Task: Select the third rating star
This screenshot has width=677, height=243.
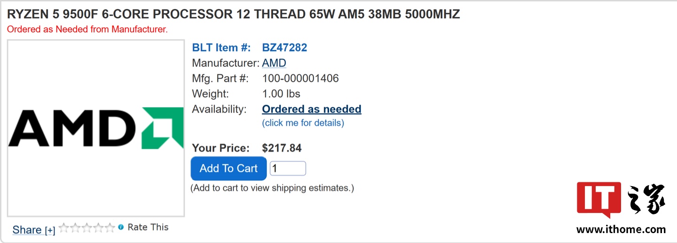Action: point(87,228)
